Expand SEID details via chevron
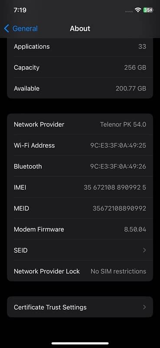The image size is (160, 348). pos(144,251)
